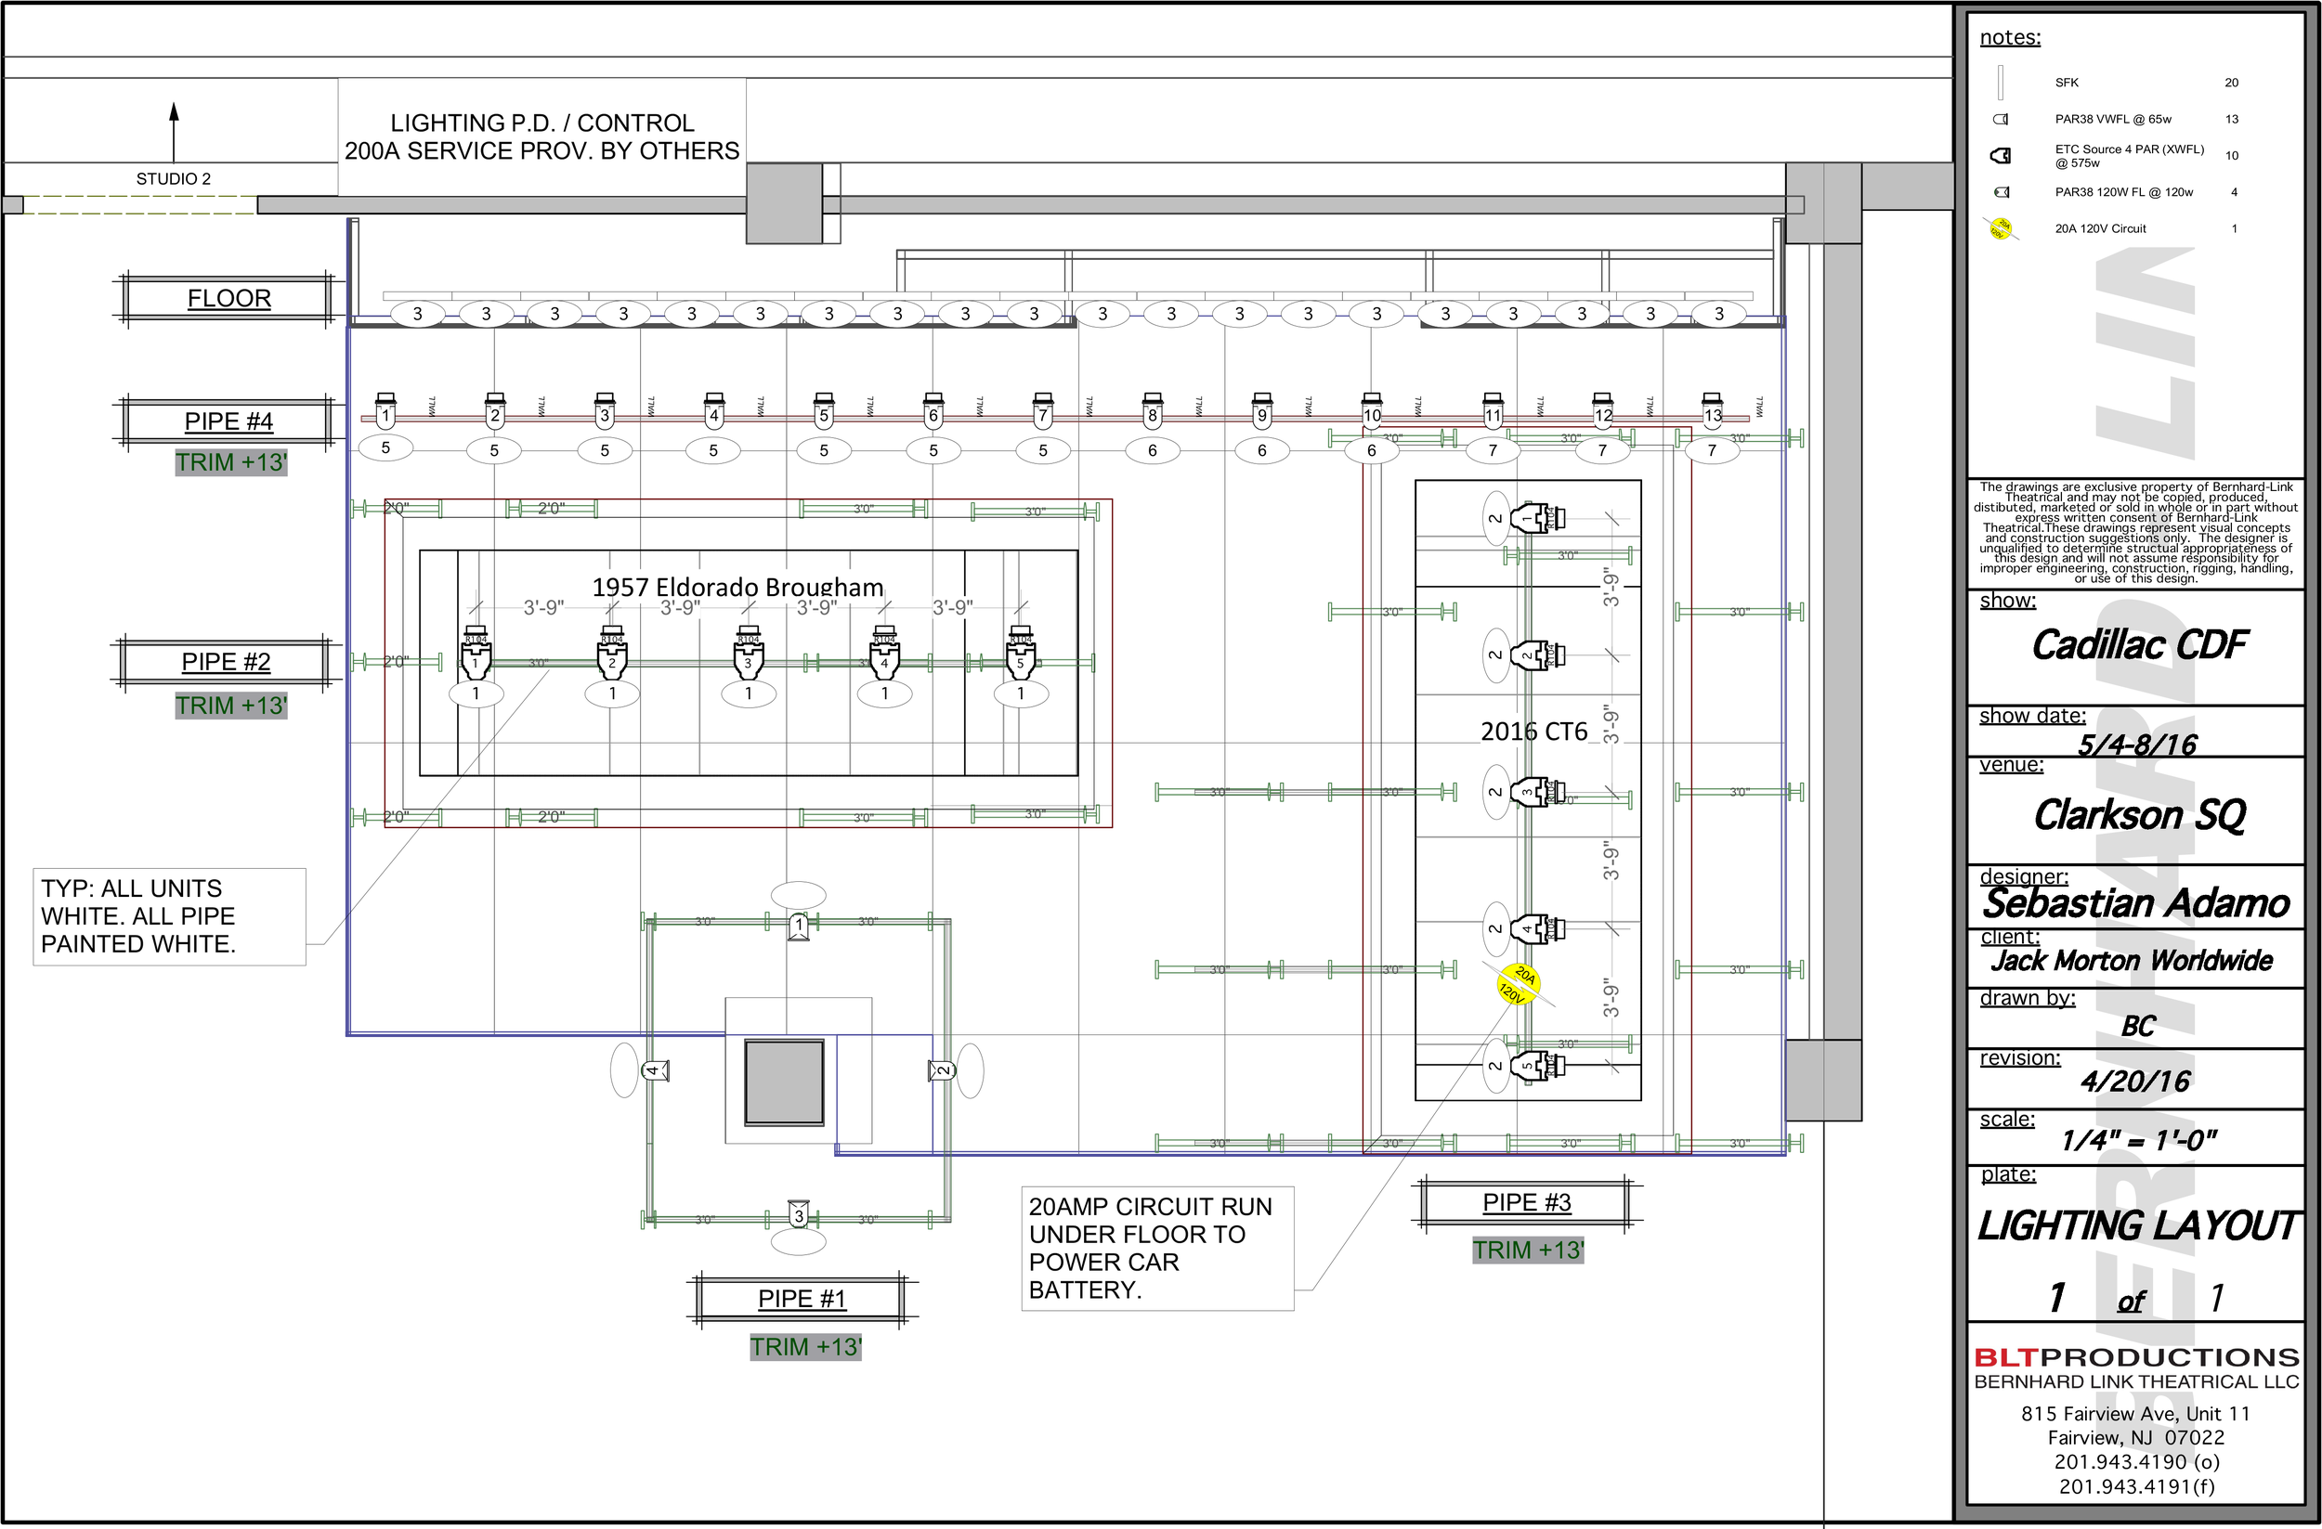2322x1529 pixels.
Task: Click TRIM +13' under PIPE #4
Action: pyautogui.click(x=231, y=462)
